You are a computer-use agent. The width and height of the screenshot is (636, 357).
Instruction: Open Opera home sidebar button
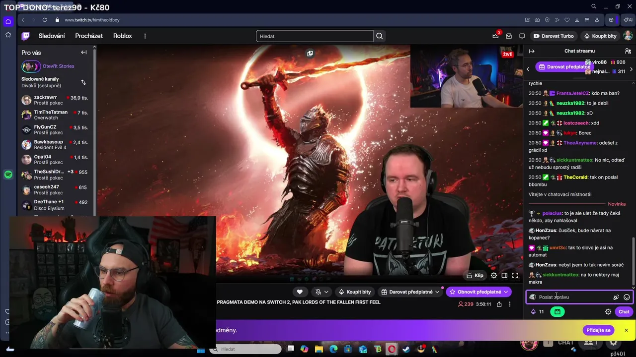tap(8, 21)
